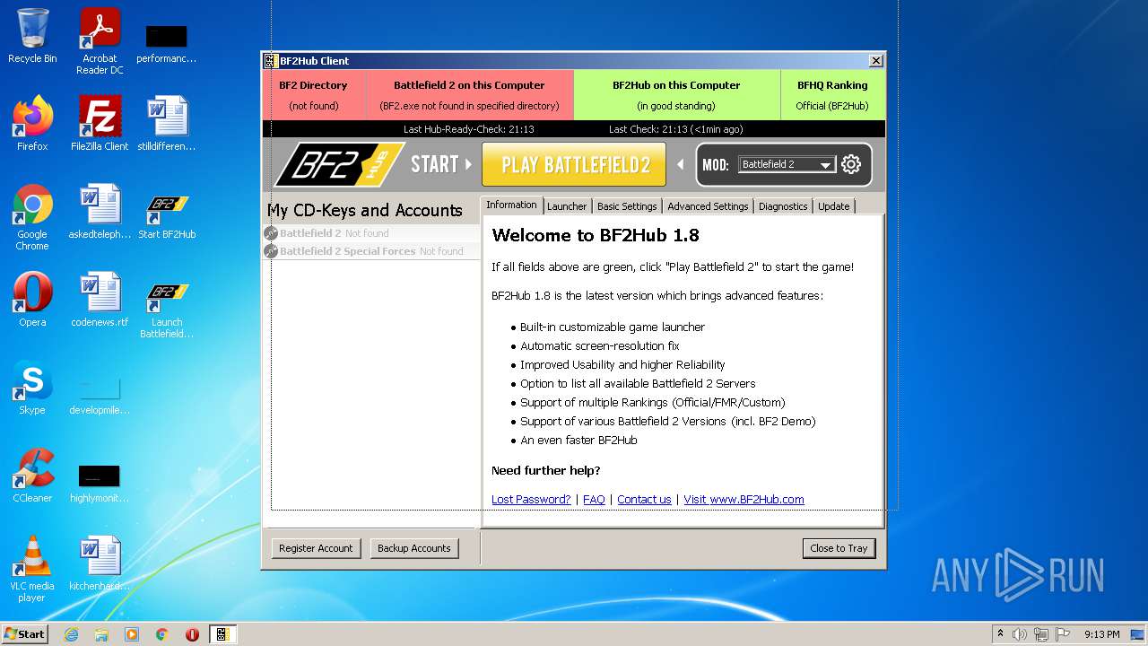This screenshot has height=646, width=1148.
Task: Click Last Hub-Ready-Check 21:13 text
Action: pos(468,129)
